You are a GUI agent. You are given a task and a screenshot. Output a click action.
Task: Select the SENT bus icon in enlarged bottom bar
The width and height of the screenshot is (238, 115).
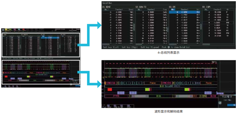click(109, 106)
